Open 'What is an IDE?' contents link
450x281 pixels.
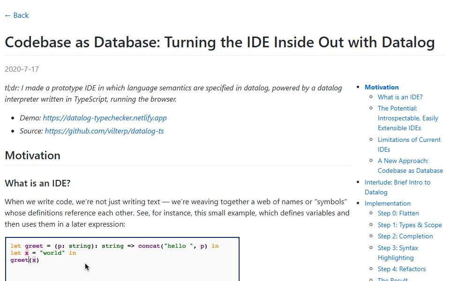pos(400,97)
